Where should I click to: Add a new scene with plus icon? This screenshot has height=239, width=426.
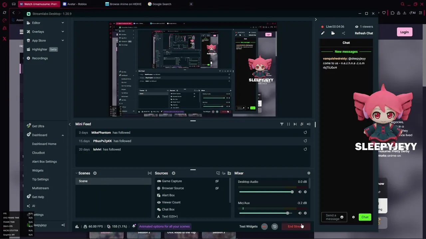coord(95,173)
